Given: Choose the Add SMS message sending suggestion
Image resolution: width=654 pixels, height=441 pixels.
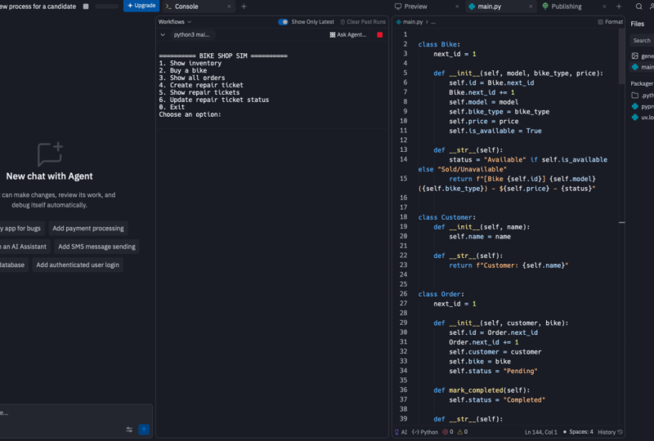Looking at the screenshot, I should coord(96,247).
